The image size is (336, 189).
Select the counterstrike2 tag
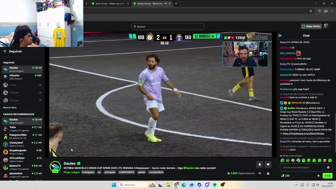coord(156,172)
